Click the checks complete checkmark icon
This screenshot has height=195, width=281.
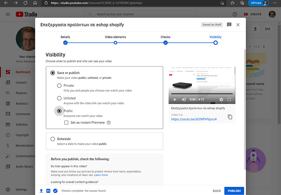(x=55, y=191)
